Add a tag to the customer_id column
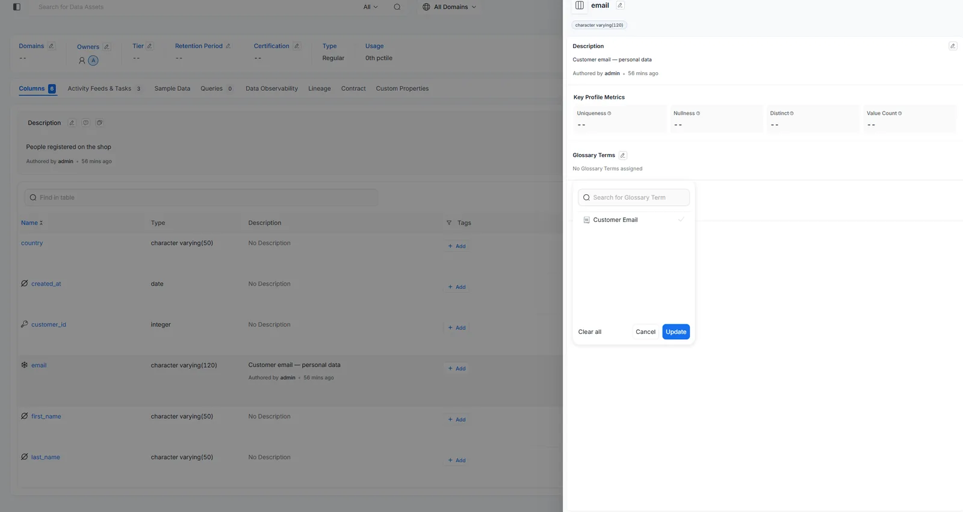 pos(457,328)
